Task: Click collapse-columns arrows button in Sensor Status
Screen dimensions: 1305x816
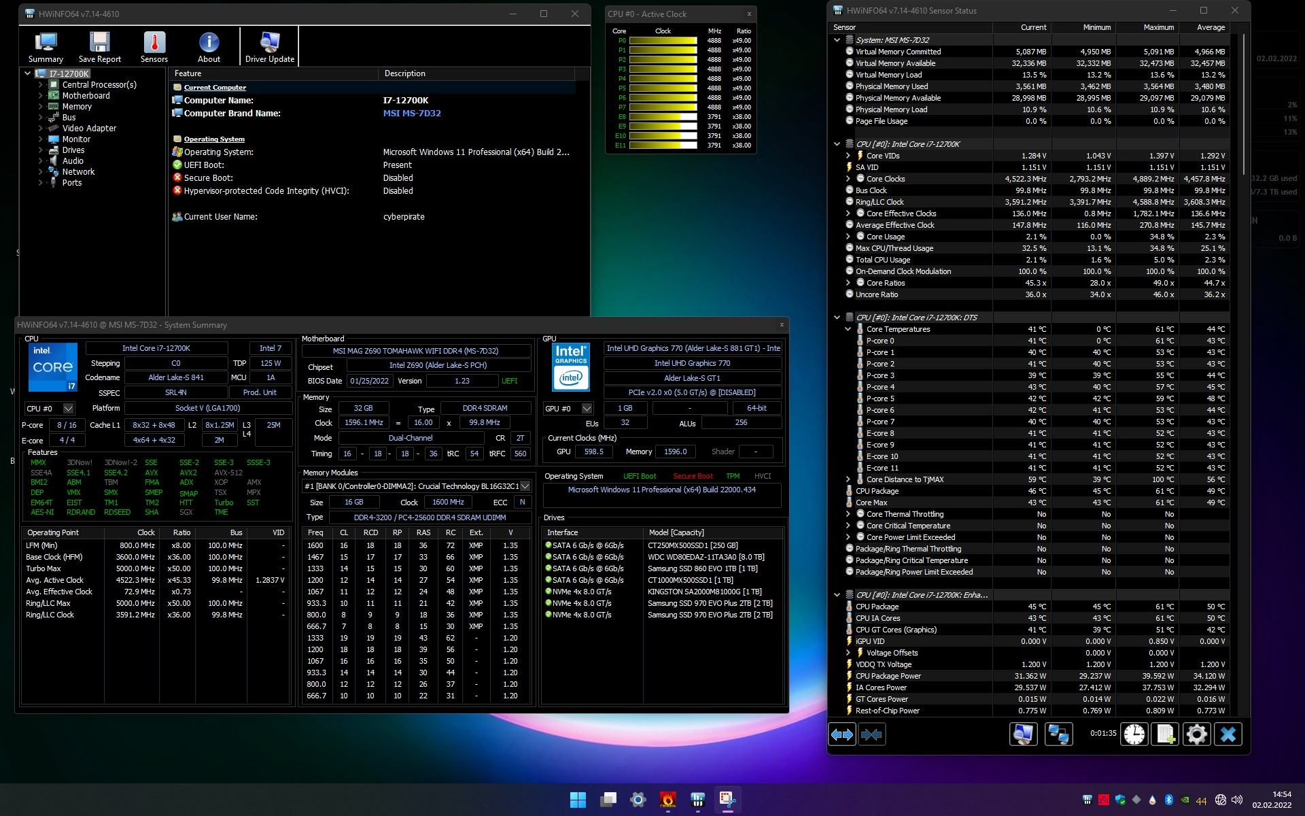Action: tap(871, 734)
